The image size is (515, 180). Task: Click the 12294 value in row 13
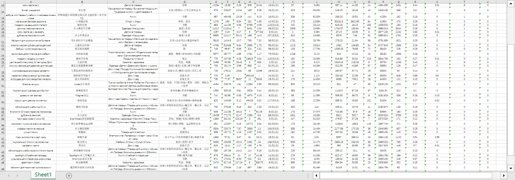pos(216,5)
